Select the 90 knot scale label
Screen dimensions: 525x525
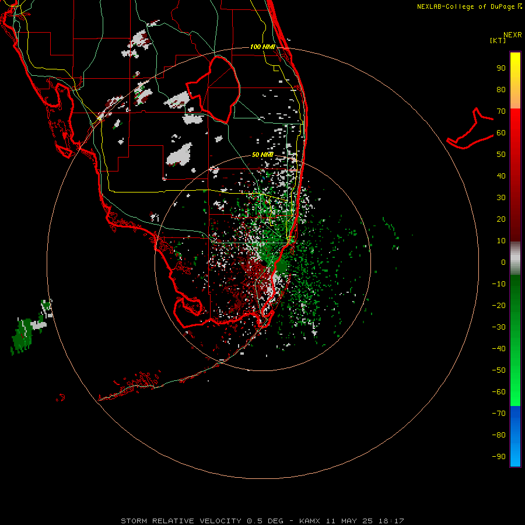(501, 68)
